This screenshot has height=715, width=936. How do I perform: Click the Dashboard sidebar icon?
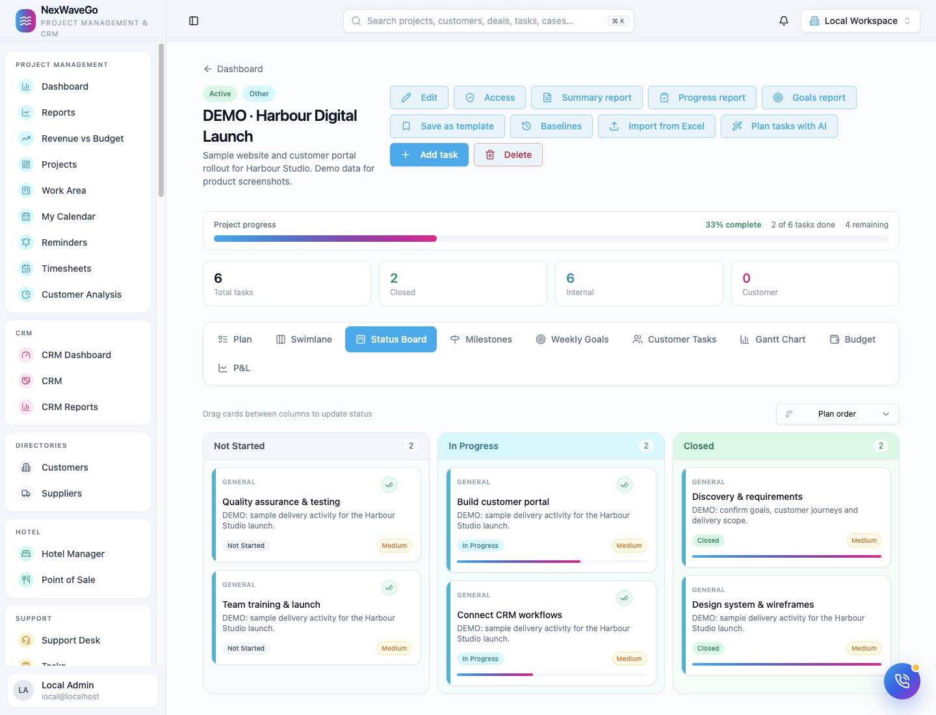pos(26,86)
